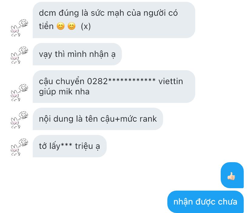251x213 pixels.
Task: Click the word "triệu" in the last received message
Action: tap(84, 146)
